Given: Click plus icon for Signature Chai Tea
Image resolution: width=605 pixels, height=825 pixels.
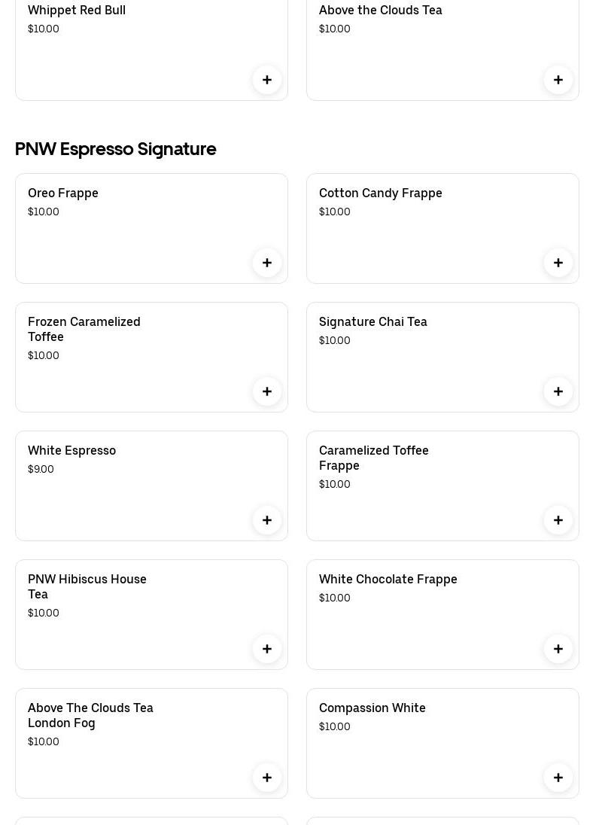Looking at the screenshot, I should coord(558,391).
